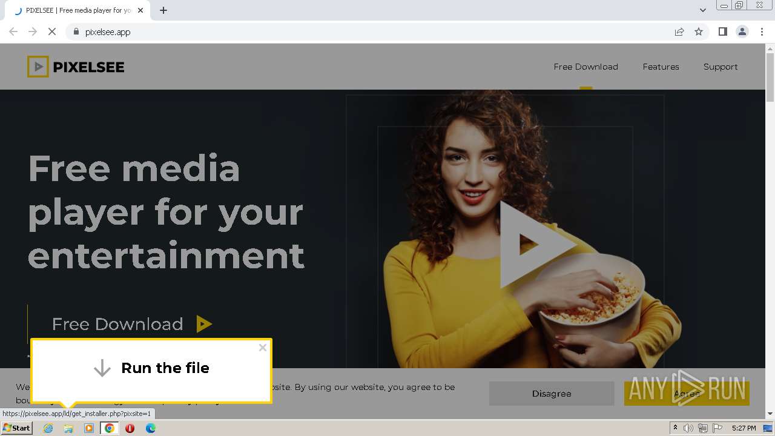
Task: Select the PIXELSEE browser tab
Action: tap(77, 10)
